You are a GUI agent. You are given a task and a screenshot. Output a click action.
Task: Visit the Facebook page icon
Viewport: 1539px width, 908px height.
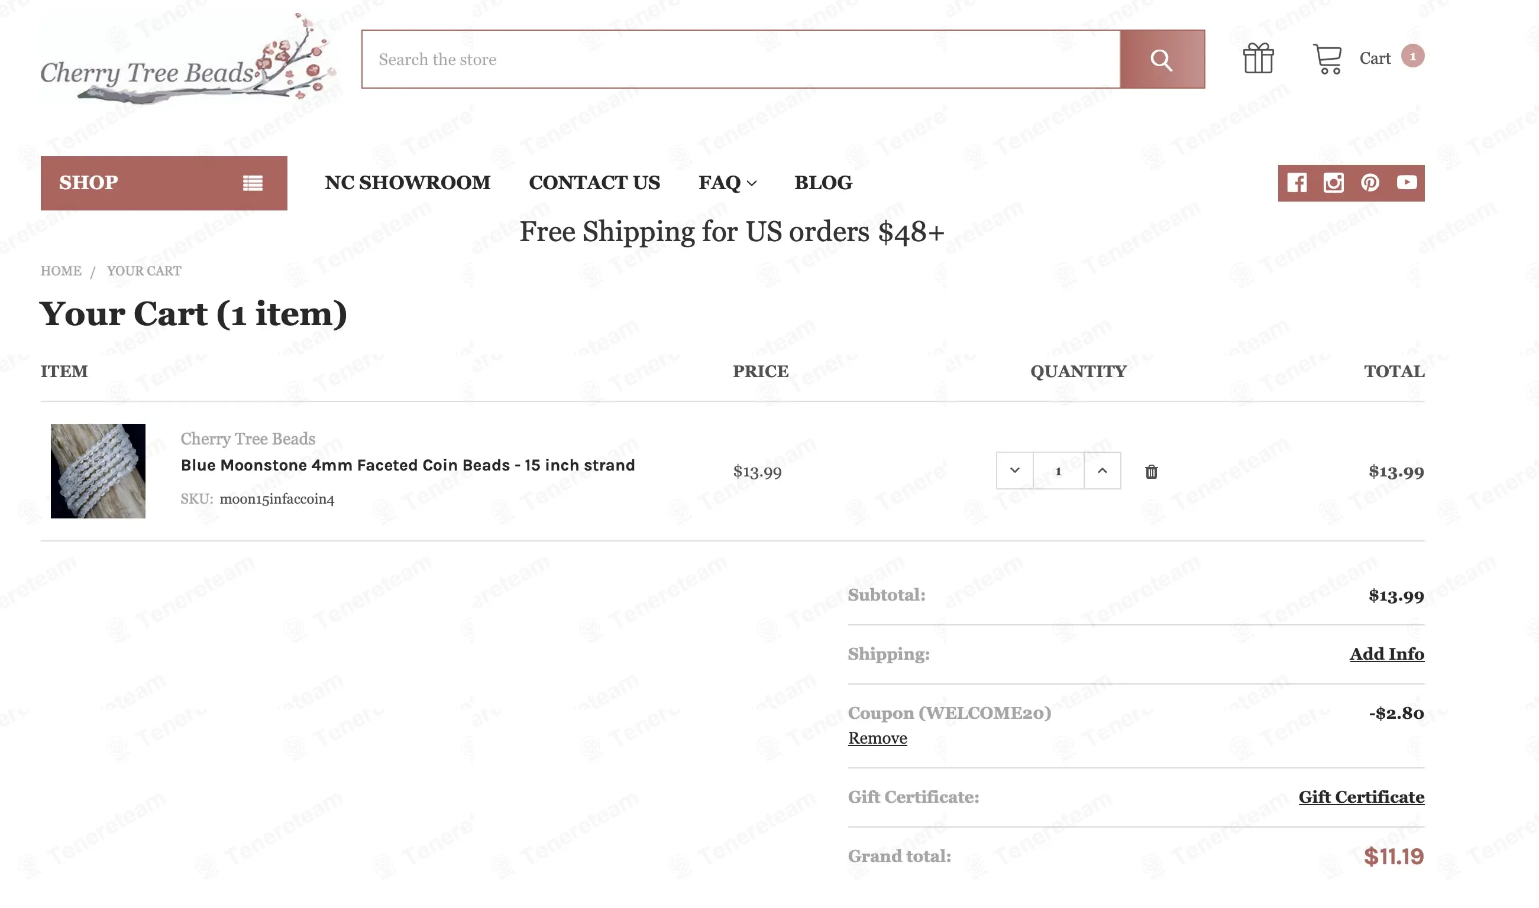(x=1296, y=183)
